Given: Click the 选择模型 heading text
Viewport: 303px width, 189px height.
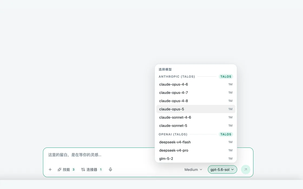Looking at the screenshot, I should point(165,69).
